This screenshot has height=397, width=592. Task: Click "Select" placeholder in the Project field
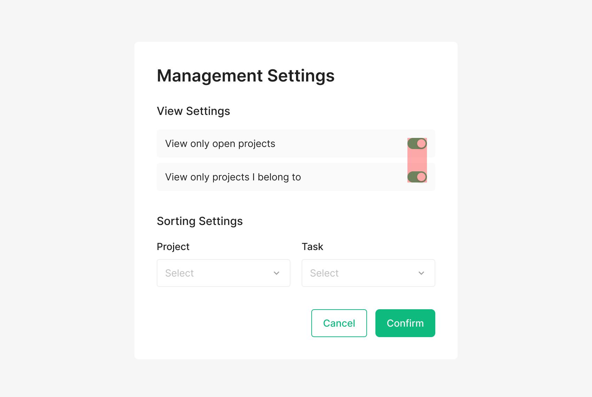pyautogui.click(x=179, y=273)
